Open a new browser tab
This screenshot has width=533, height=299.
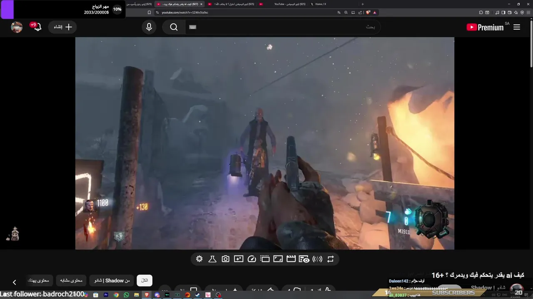[363, 4]
